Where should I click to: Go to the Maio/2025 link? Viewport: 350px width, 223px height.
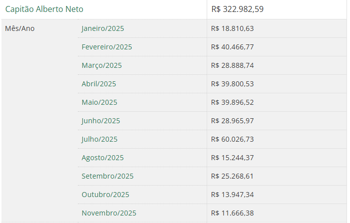click(x=99, y=102)
